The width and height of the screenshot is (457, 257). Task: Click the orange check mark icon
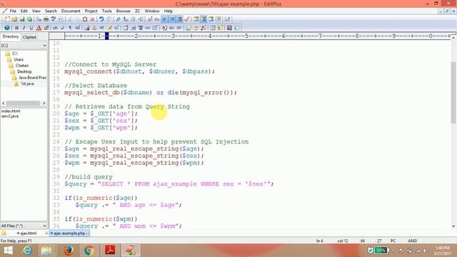click(x=187, y=19)
